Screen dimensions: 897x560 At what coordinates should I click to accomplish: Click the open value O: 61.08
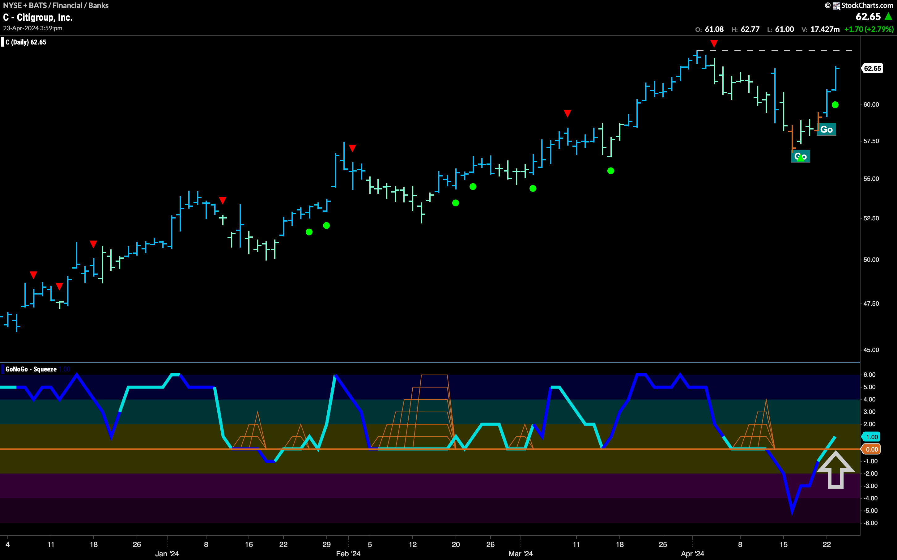(x=709, y=29)
